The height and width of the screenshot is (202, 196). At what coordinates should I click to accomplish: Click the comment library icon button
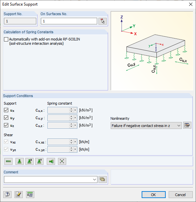(x=102, y=179)
